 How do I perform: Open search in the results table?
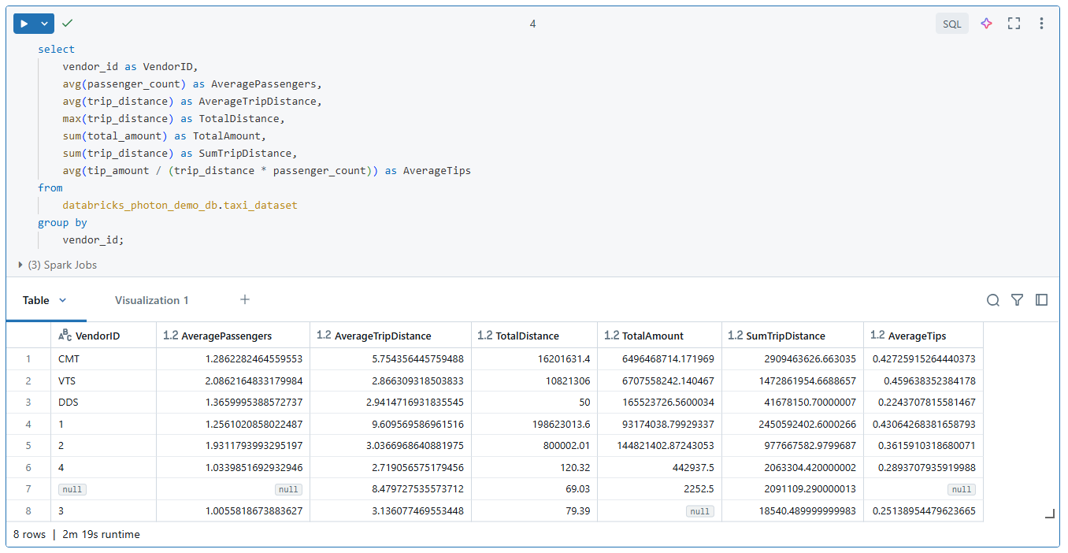(992, 299)
